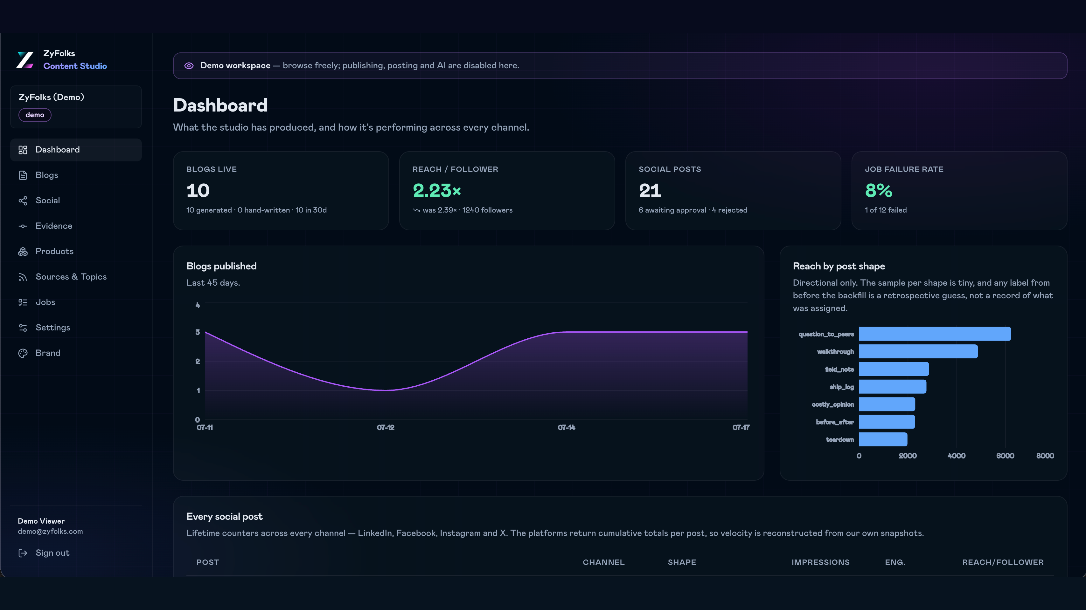Click the Sign out link
Image resolution: width=1086 pixels, height=610 pixels.
tap(52, 553)
